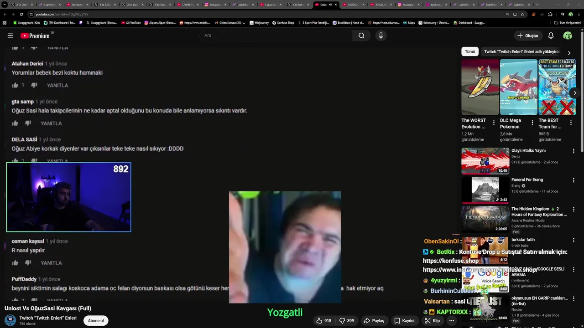This screenshot has width=584, height=328.
Task: Open options for DLC Mega Pokemon short
Action: 532,123
